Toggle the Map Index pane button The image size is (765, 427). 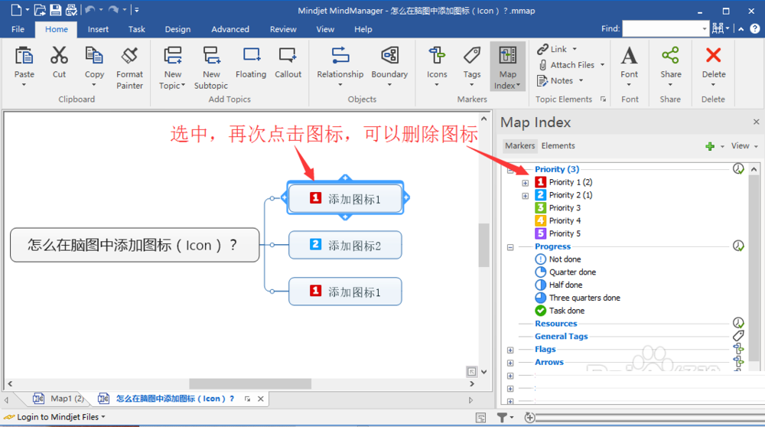click(507, 67)
